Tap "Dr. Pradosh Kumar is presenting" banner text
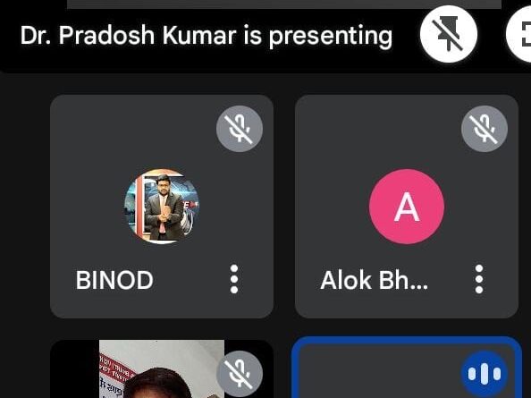This screenshot has height=398, width=531. click(x=206, y=36)
